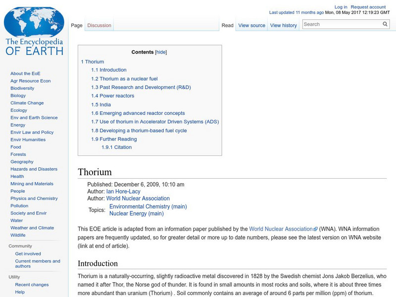Open Envir Law and Policy sidebar link
The image size is (396, 297).
[x=32, y=132]
